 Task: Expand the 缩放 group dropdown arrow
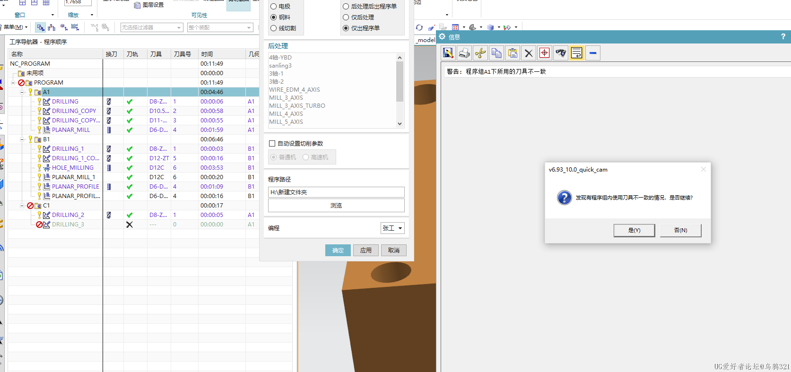click(92, 15)
